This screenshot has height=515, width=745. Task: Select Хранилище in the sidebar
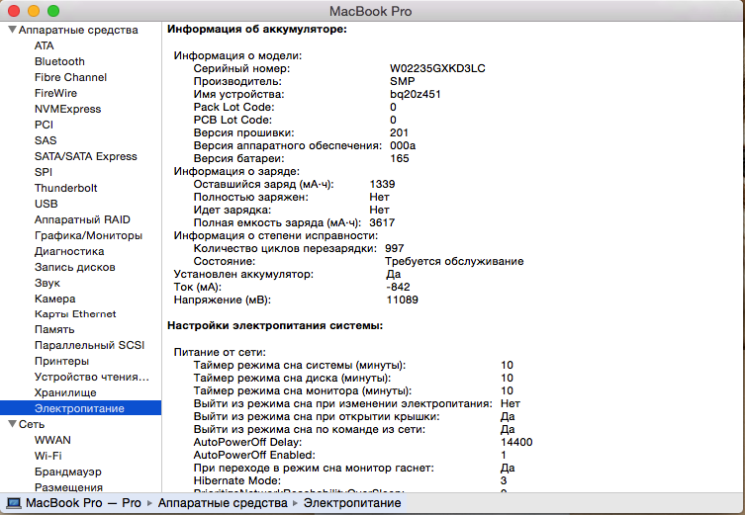click(x=65, y=392)
